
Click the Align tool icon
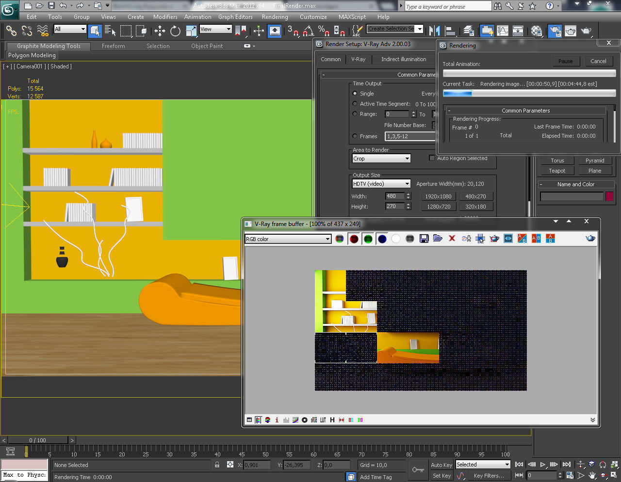(x=450, y=31)
